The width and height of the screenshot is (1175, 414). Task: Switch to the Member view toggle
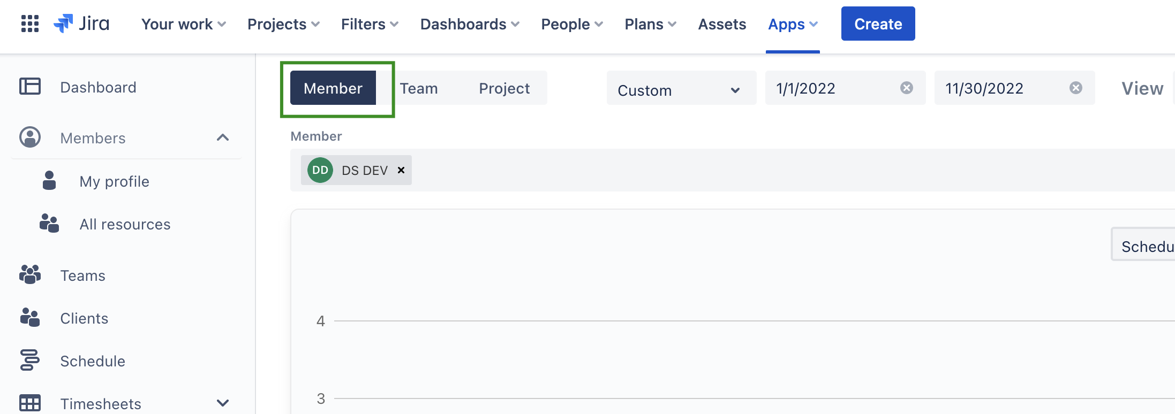click(x=333, y=88)
